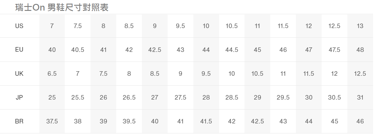Click JP size 29.5 cell
Image resolution: width=377 pixels, height=134 pixels.
(283, 97)
